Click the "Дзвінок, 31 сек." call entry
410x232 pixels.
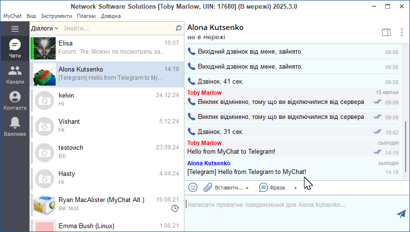pos(221,131)
